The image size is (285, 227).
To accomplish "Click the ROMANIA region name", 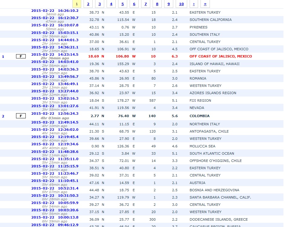I will point(198,78).
